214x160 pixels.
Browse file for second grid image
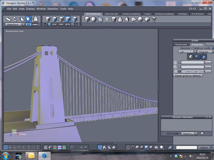coord(208,67)
